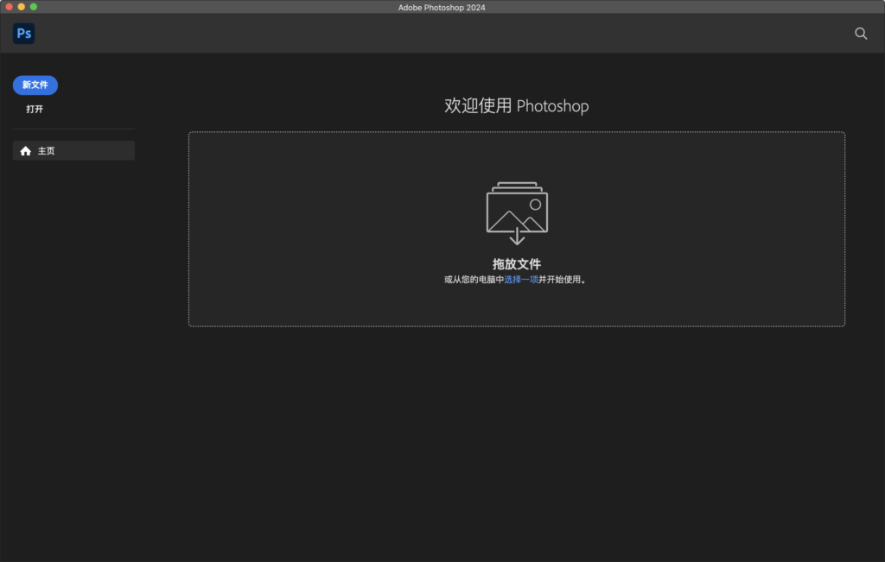885x562 pixels.
Task: Open search with the magnifier icon
Action: tap(861, 34)
